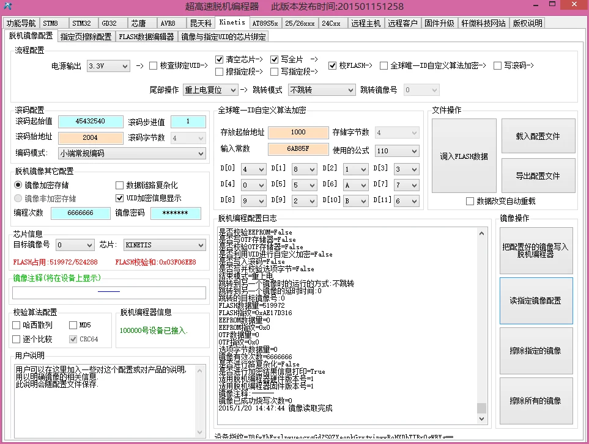Click the log scrollbar down arrow

point(481,418)
